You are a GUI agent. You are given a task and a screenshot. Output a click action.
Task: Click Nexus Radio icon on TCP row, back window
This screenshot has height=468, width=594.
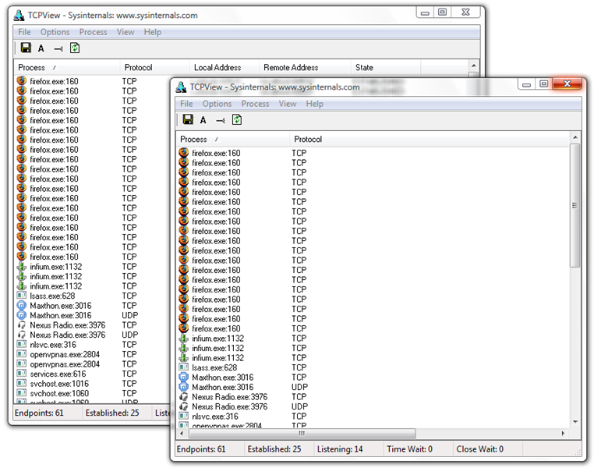(x=22, y=324)
